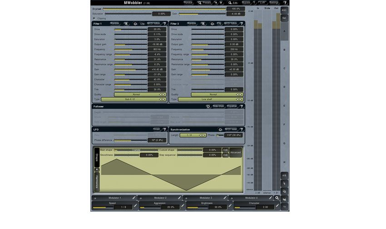The width and height of the screenshot is (386, 229).
Task: Open the Presets browser
Action: [x=205, y=3]
